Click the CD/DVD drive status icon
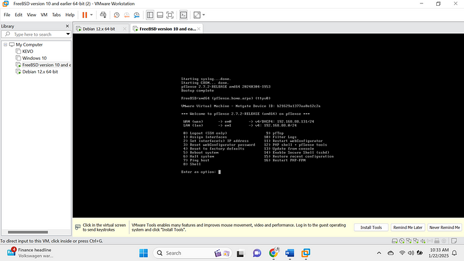 [401, 241]
